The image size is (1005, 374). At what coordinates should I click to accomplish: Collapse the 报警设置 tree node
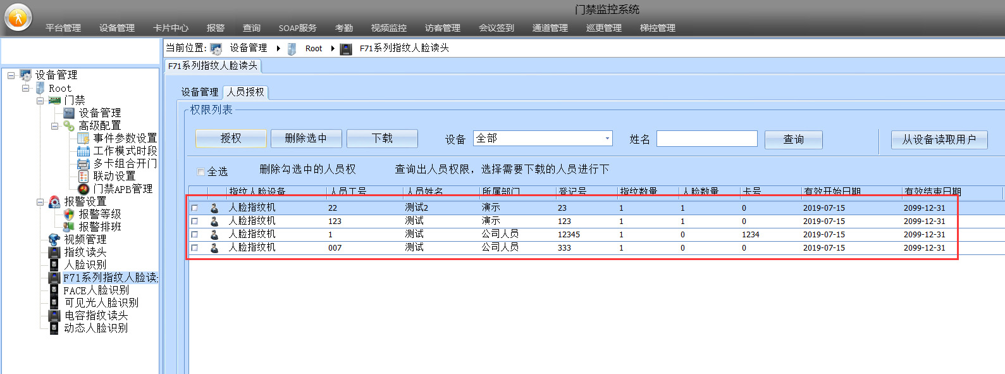[x=40, y=202]
